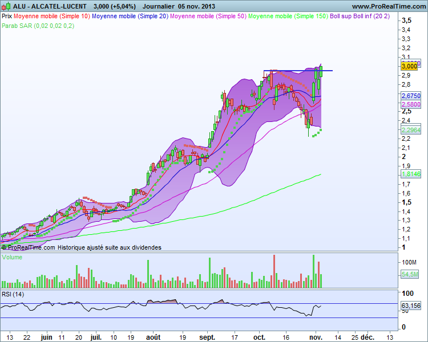The height and width of the screenshot is (342, 428).
Task: Click the 1,8146 moving average value tag
Action: 411,174
